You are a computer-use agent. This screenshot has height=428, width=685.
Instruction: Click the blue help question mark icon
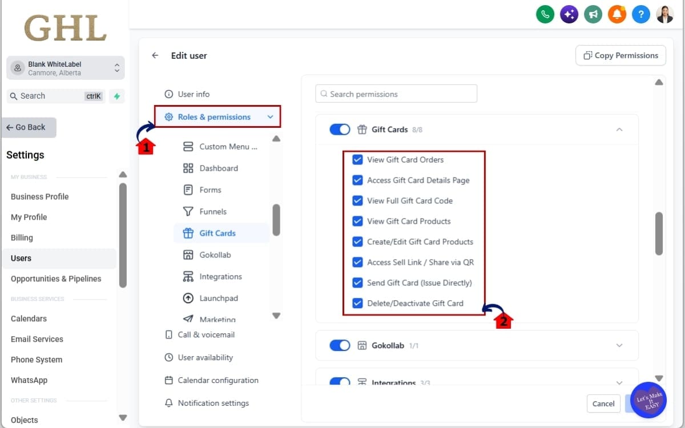[x=641, y=14]
